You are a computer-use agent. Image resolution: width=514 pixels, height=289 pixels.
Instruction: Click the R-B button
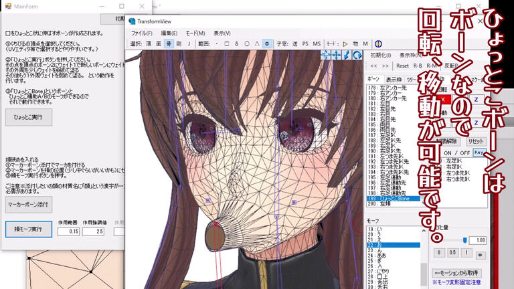pos(418,66)
